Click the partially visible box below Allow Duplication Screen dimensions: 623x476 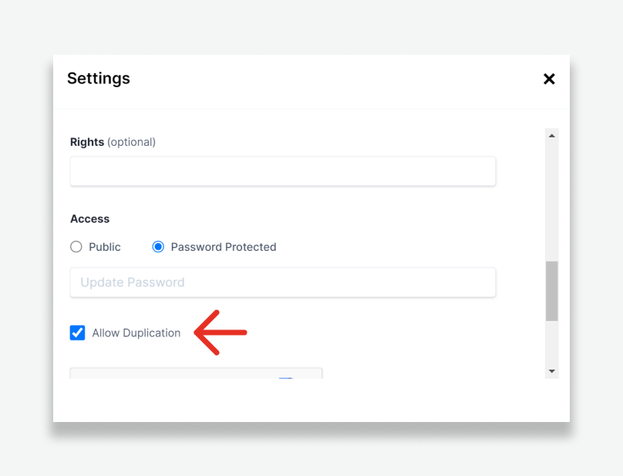(196, 373)
